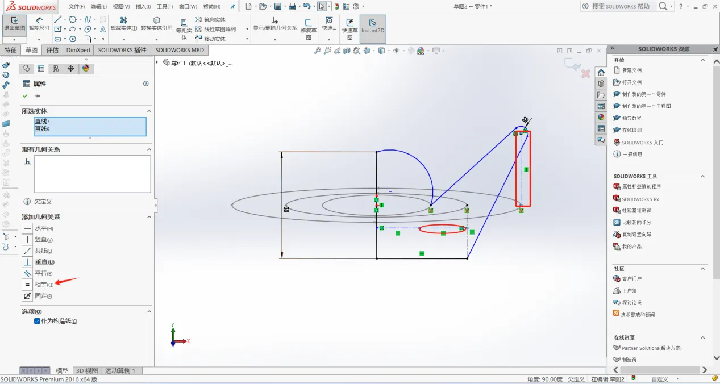Open the 工具(T) menu

pos(165,6)
